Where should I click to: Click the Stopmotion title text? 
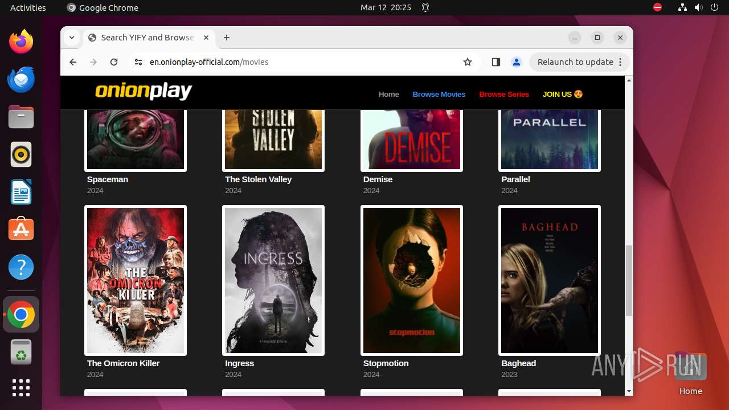[x=386, y=363]
